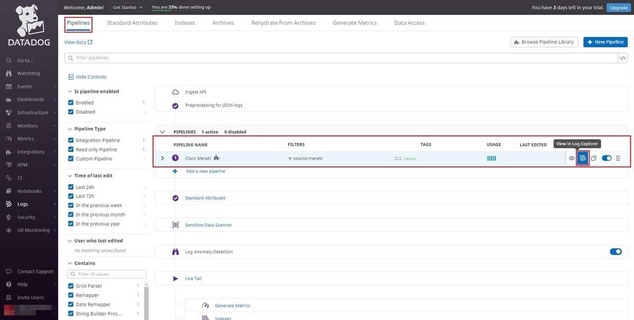Click the eye icon to preview Cisco Meraki pipeline

click(571, 158)
